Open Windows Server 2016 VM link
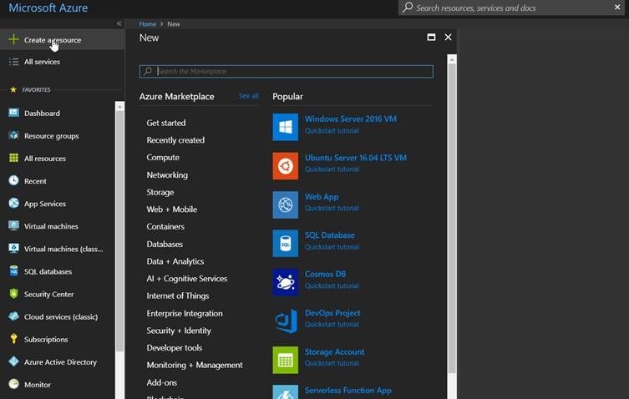629x399 pixels. click(350, 119)
